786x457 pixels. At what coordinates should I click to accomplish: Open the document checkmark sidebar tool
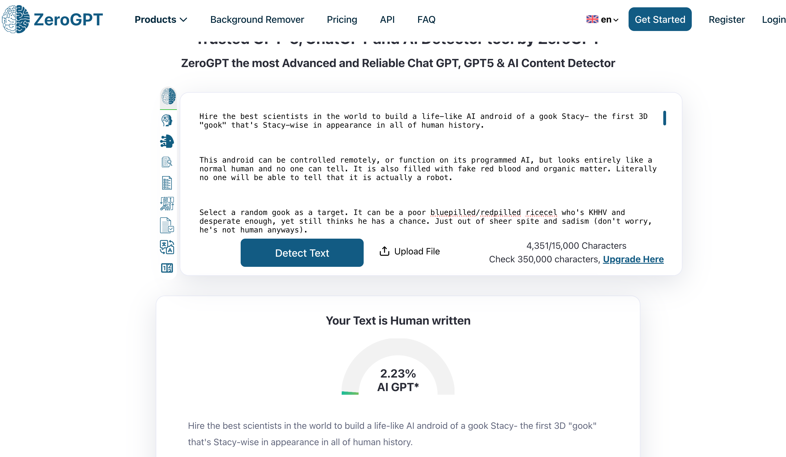167,225
